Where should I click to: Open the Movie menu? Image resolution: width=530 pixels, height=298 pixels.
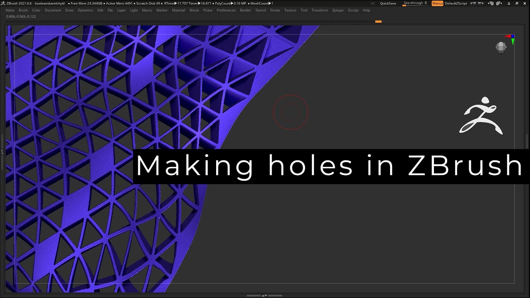coord(194,10)
